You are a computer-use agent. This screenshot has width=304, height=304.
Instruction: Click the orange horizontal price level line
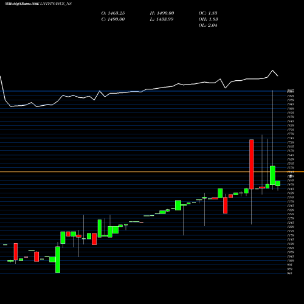click(x=152, y=171)
